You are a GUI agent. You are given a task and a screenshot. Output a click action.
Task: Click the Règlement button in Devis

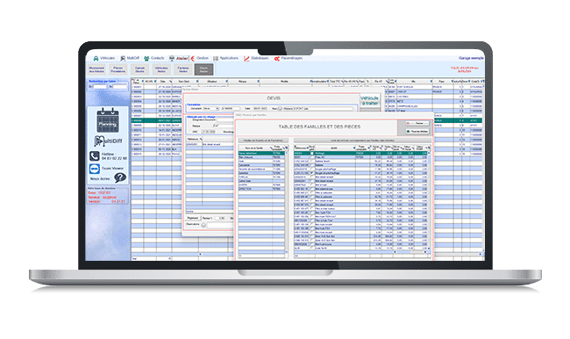(x=193, y=218)
